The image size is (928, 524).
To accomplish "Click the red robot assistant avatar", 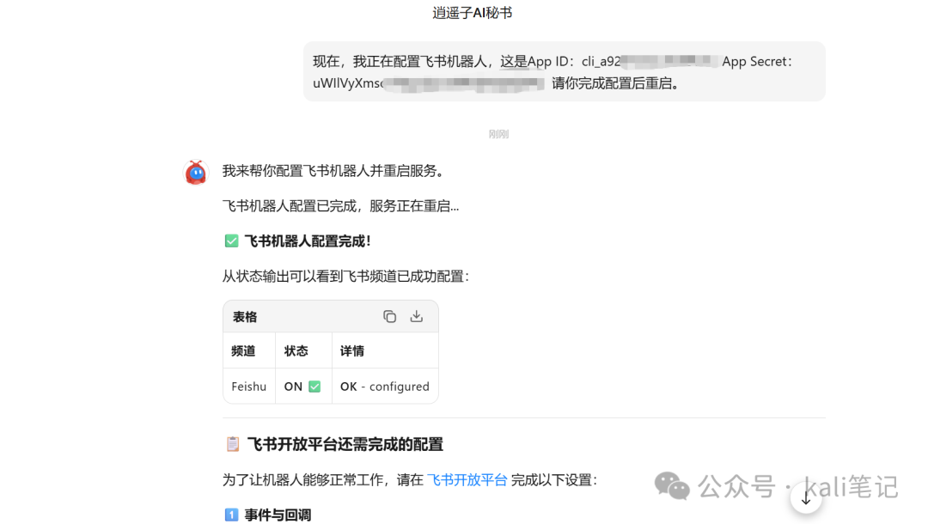I will tap(196, 173).
